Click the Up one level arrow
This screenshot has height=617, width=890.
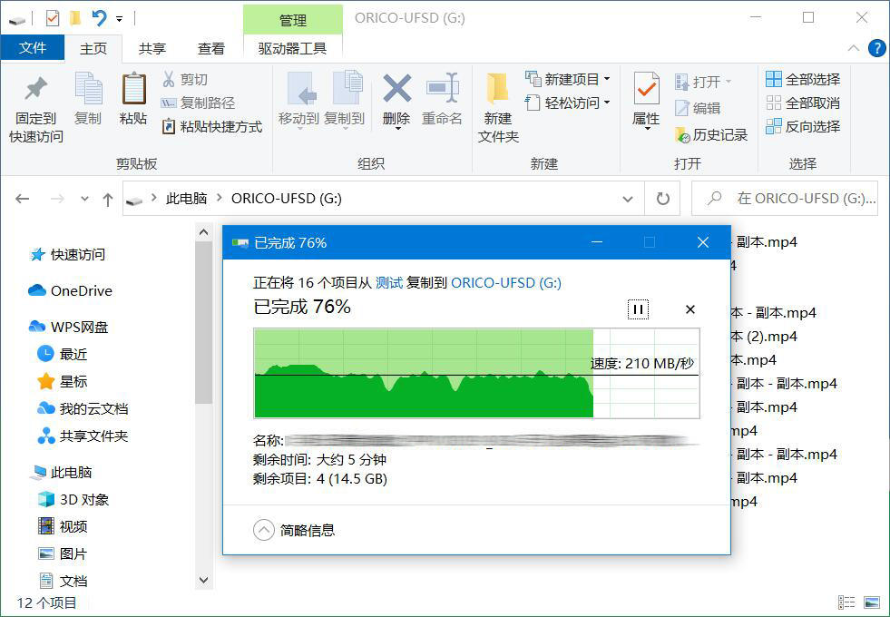pos(108,199)
